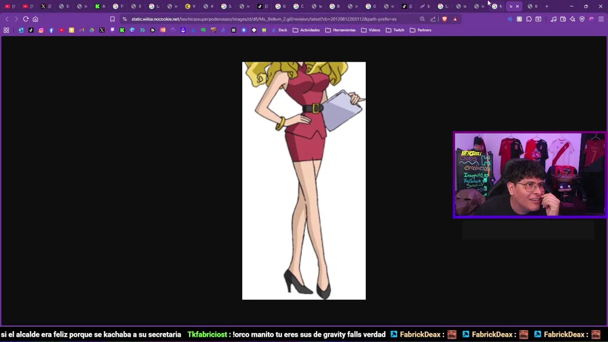Close the active tab
608x342 pixels.
click(517, 6)
